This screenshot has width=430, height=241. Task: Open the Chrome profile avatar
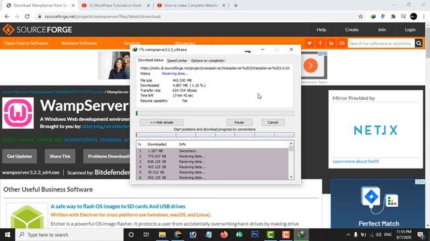(x=414, y=16)
